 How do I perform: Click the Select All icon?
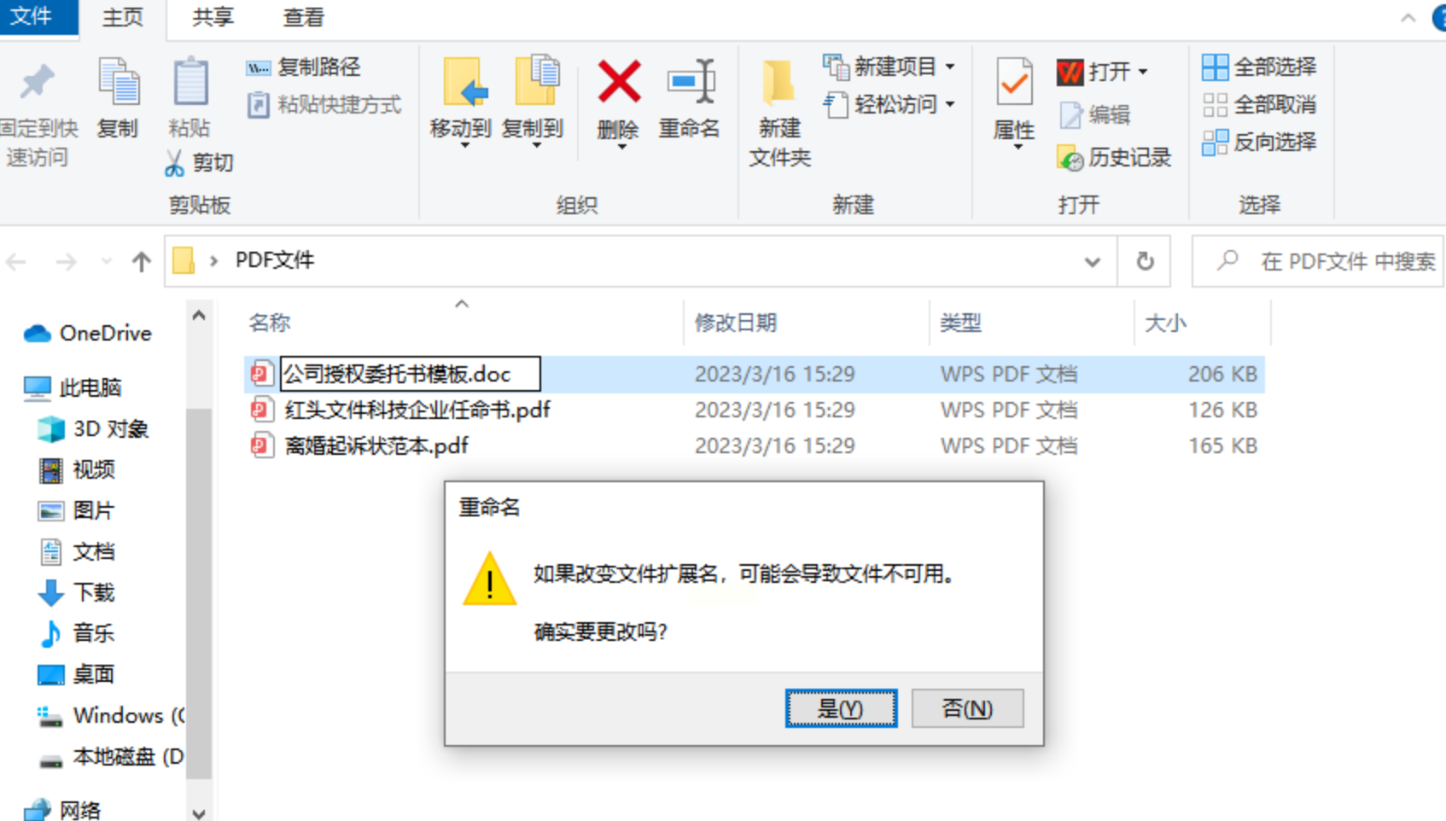pyautogui.click(x=1215, y=67)
